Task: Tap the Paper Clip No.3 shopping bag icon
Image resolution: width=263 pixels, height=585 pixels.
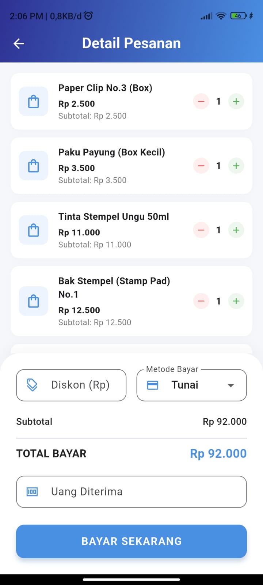Action: 33,101
